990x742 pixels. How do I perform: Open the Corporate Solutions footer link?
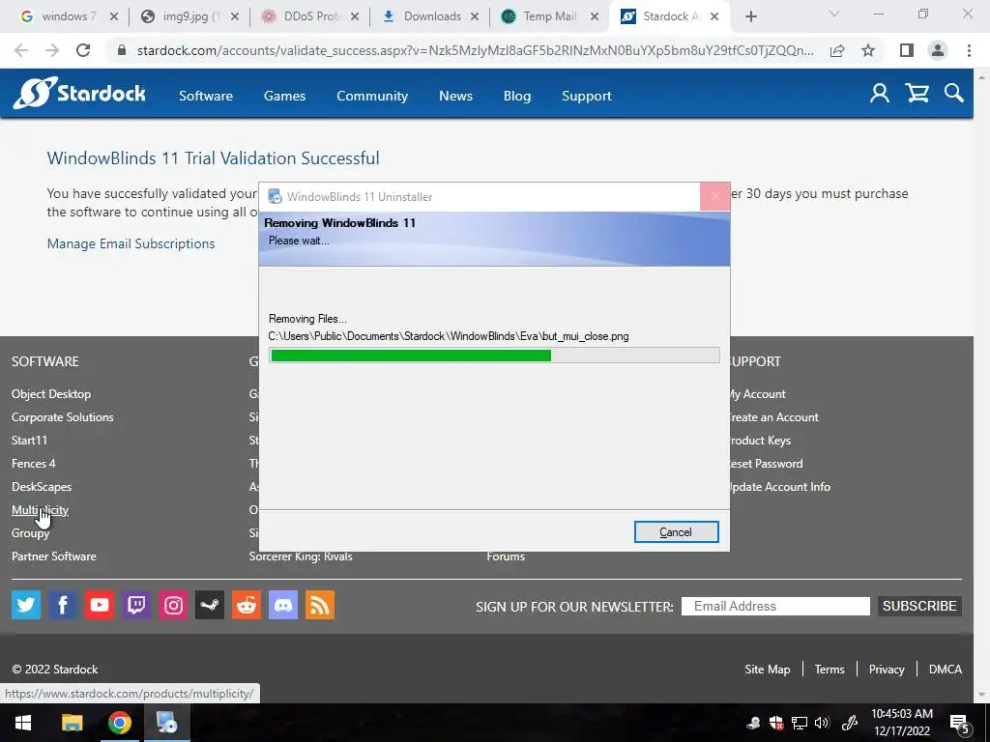click(63, 417)
